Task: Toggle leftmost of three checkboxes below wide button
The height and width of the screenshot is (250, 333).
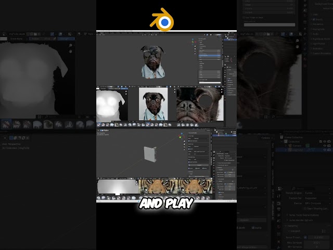Action: [189, 168]
